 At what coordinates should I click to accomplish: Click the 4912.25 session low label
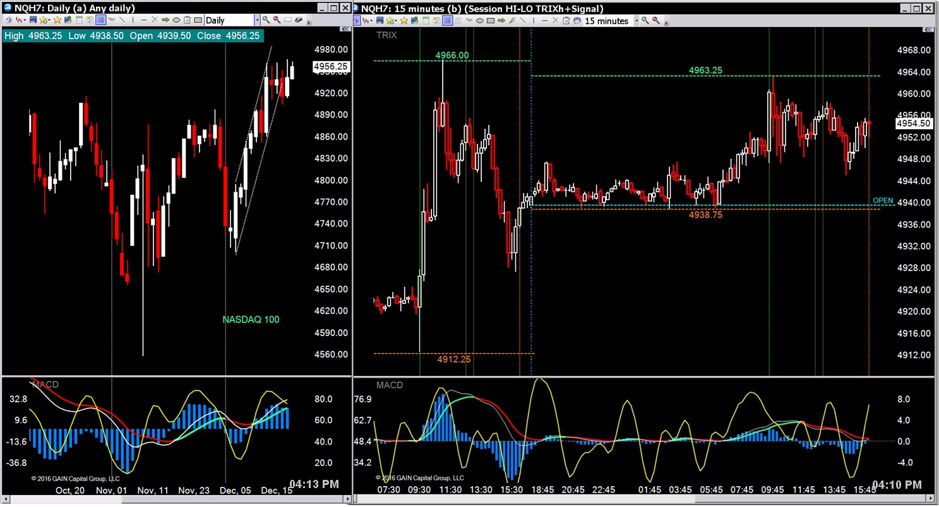click(x=454, y=359)
